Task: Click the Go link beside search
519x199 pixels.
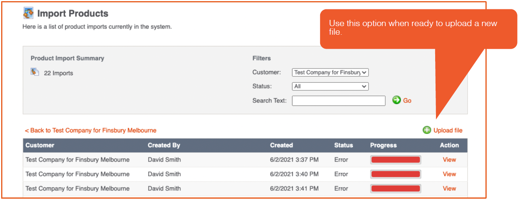Action: pyautogui.click(x=407, y=100)
